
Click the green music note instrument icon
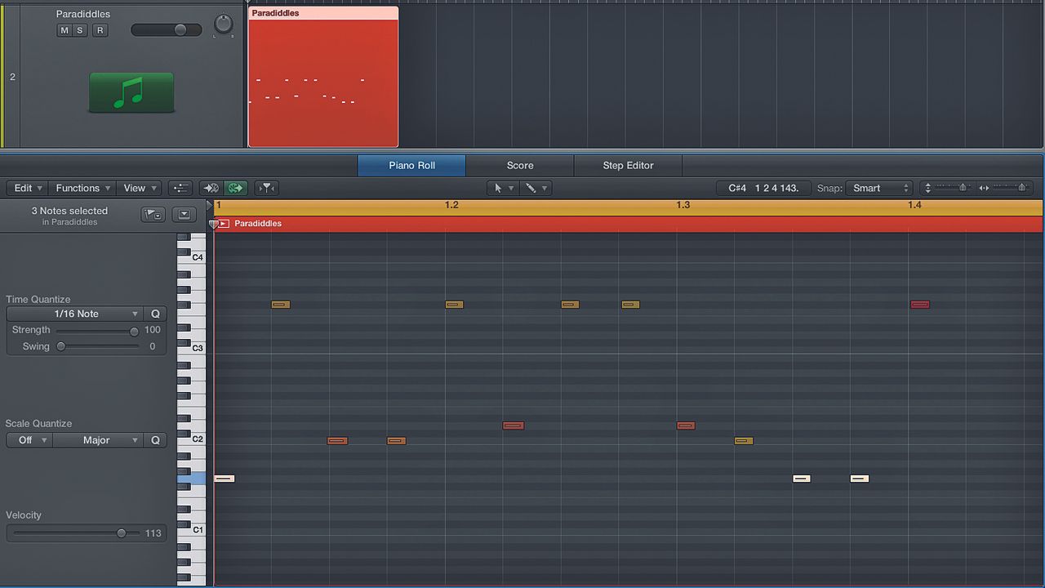(x=131, y=92)
